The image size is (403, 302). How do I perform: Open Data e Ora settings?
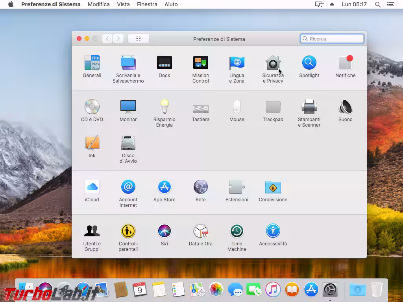click(200, 231)
